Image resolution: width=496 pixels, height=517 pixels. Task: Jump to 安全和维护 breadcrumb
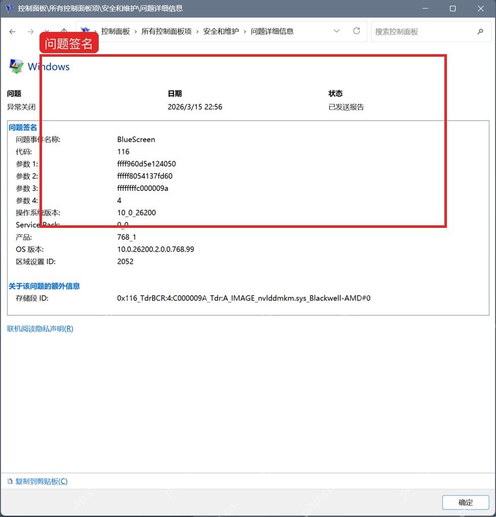pos(221,31)
